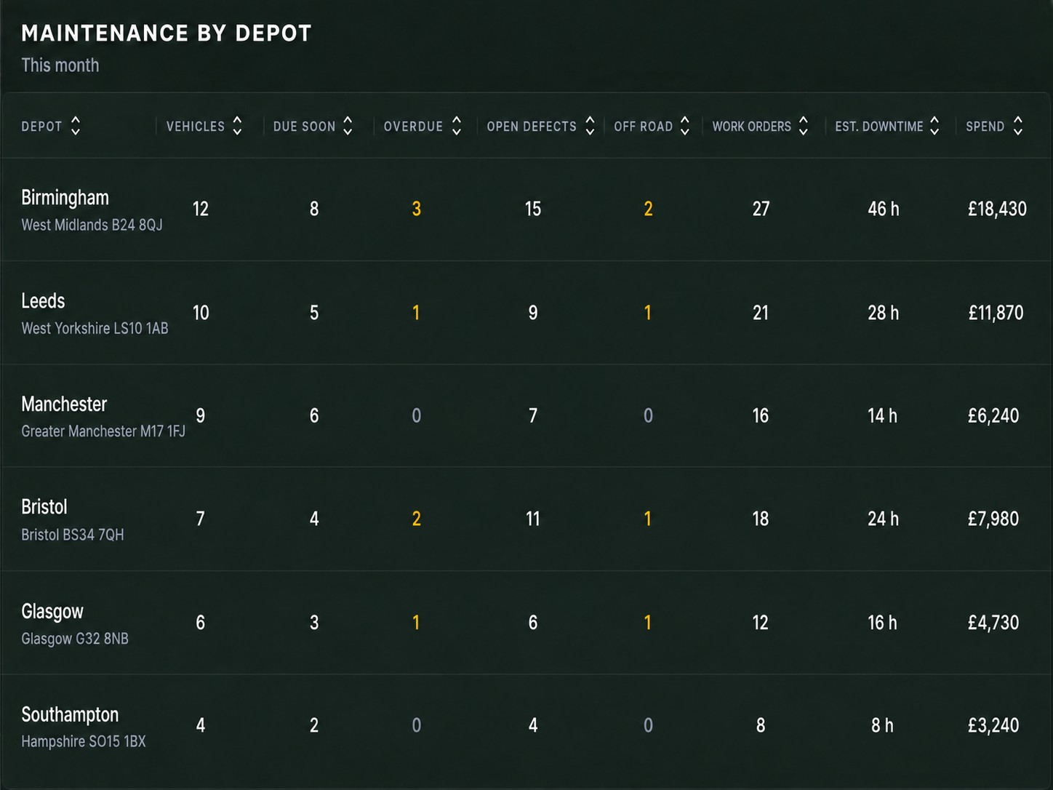Click address Greater Manchester M17 1FJ
The height and width of the screenshot is (790, 1053).
tap(103, 431)
